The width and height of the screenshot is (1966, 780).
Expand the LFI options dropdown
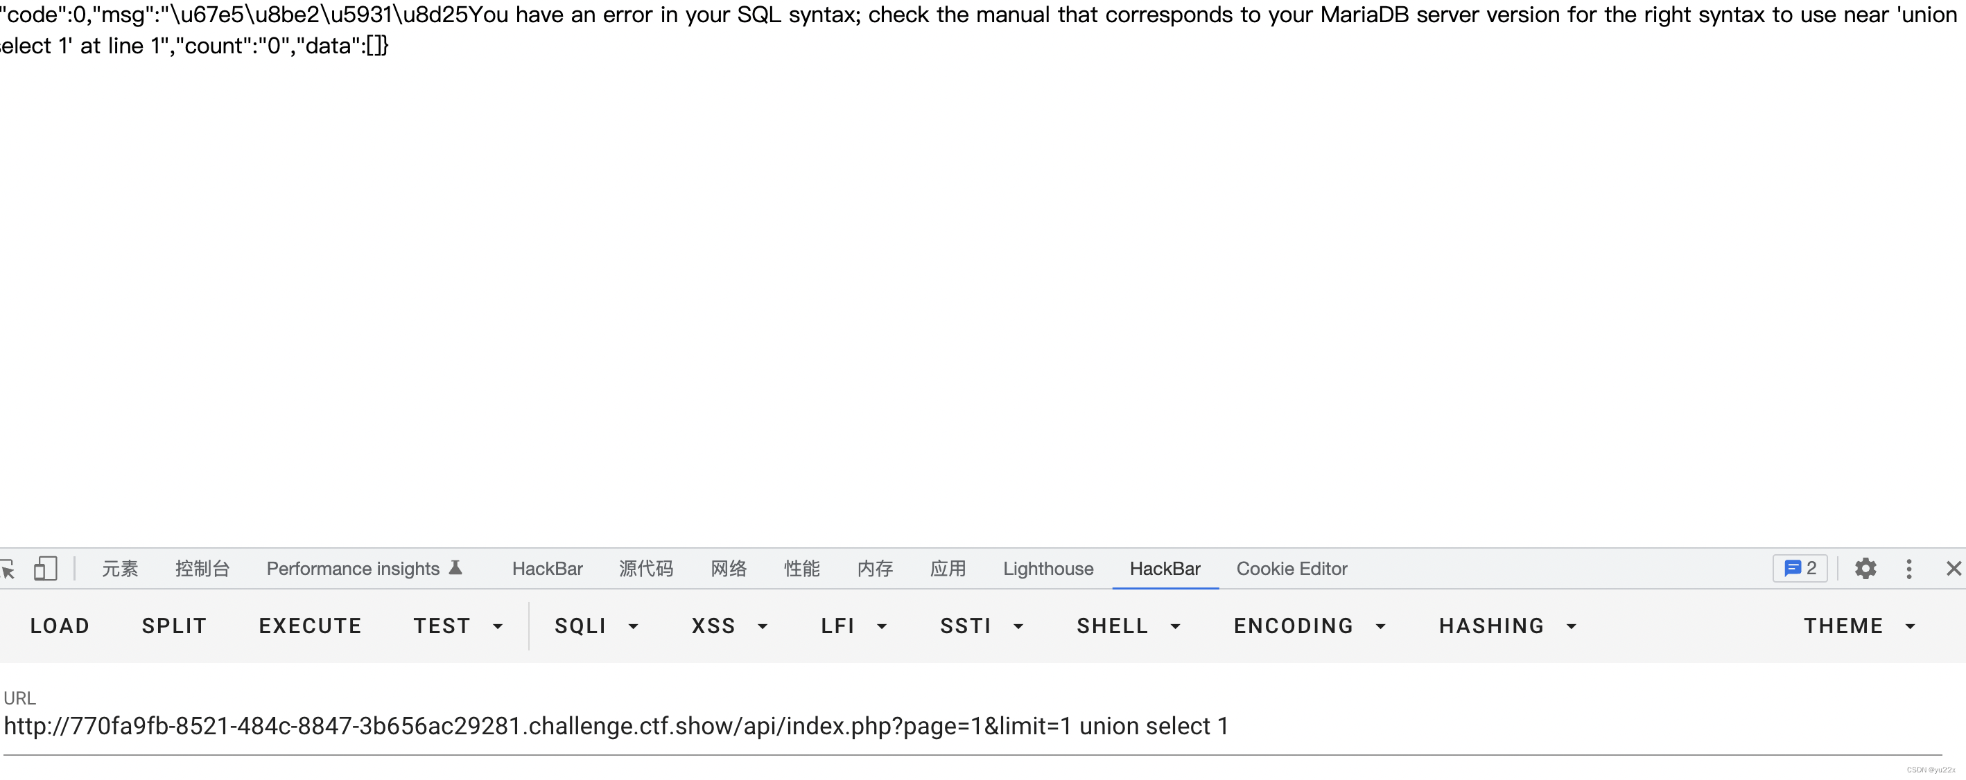(881, 626)
